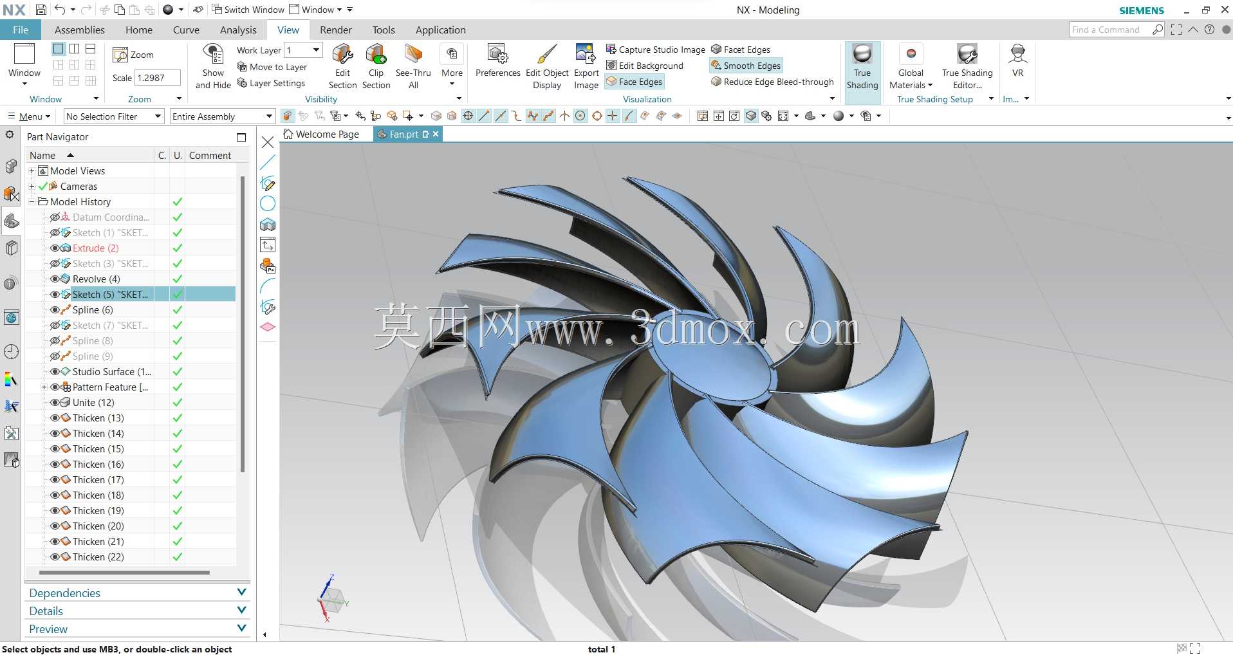The height and width of the screenshot is (655, 1233).
Task: Open the History clock sidebar icon
Action: (11, 351)
